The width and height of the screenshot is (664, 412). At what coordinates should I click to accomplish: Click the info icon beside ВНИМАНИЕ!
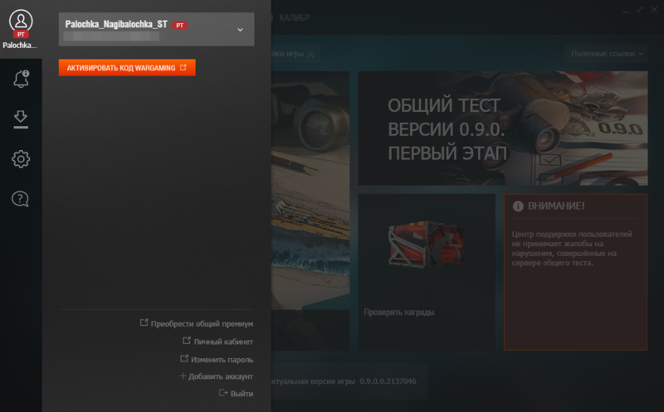click(x=518, y=206)
